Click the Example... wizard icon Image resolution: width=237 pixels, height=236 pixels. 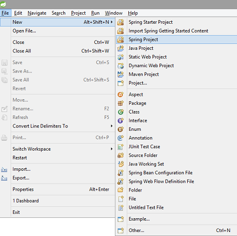120,219
